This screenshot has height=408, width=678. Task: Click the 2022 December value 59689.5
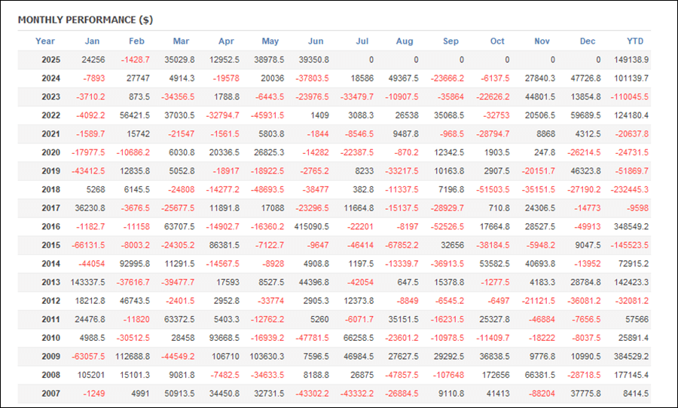pos(586,115)
